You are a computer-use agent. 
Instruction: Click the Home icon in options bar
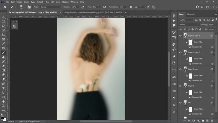(x=5, y=7)
